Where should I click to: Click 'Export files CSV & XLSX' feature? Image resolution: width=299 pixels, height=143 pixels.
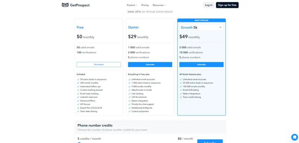pyautogui.click(x=91, y=108)
